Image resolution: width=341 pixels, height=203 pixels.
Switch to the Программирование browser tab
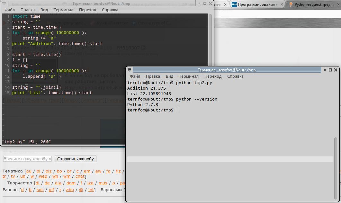point(257,4)
